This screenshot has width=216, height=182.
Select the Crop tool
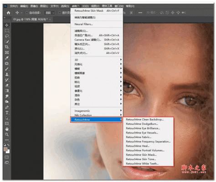(x=7, y=47)
